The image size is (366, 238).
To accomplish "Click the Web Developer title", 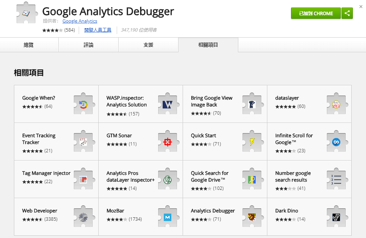I will (40, 211).
